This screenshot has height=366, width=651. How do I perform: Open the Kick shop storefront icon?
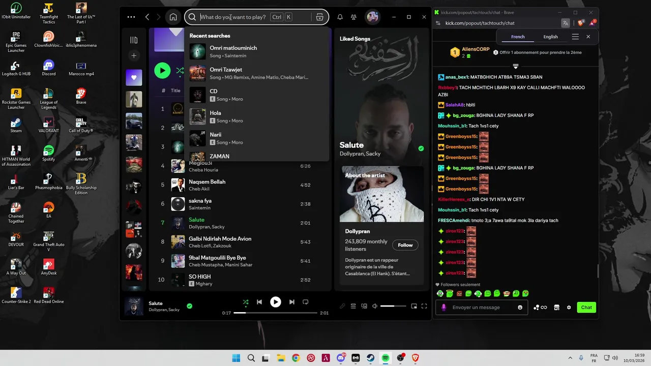click(556, 307)
